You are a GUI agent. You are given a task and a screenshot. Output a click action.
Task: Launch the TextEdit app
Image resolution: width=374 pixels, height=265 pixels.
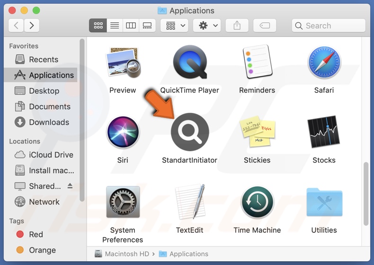point(190,202)
